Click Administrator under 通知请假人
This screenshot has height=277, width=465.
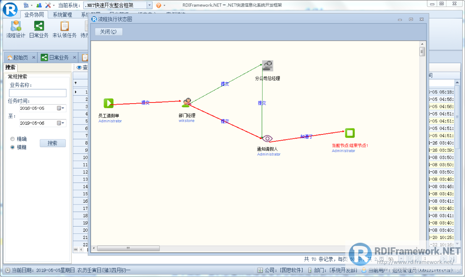(x=269, y=154)
